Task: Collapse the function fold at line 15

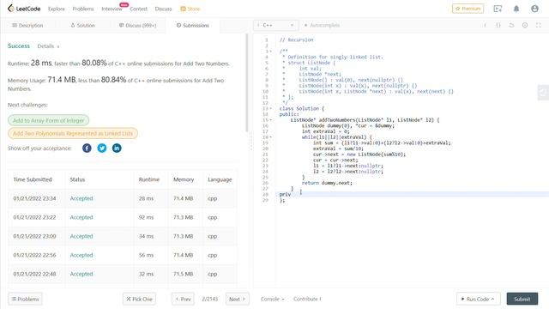Action: tap(271, 120)
